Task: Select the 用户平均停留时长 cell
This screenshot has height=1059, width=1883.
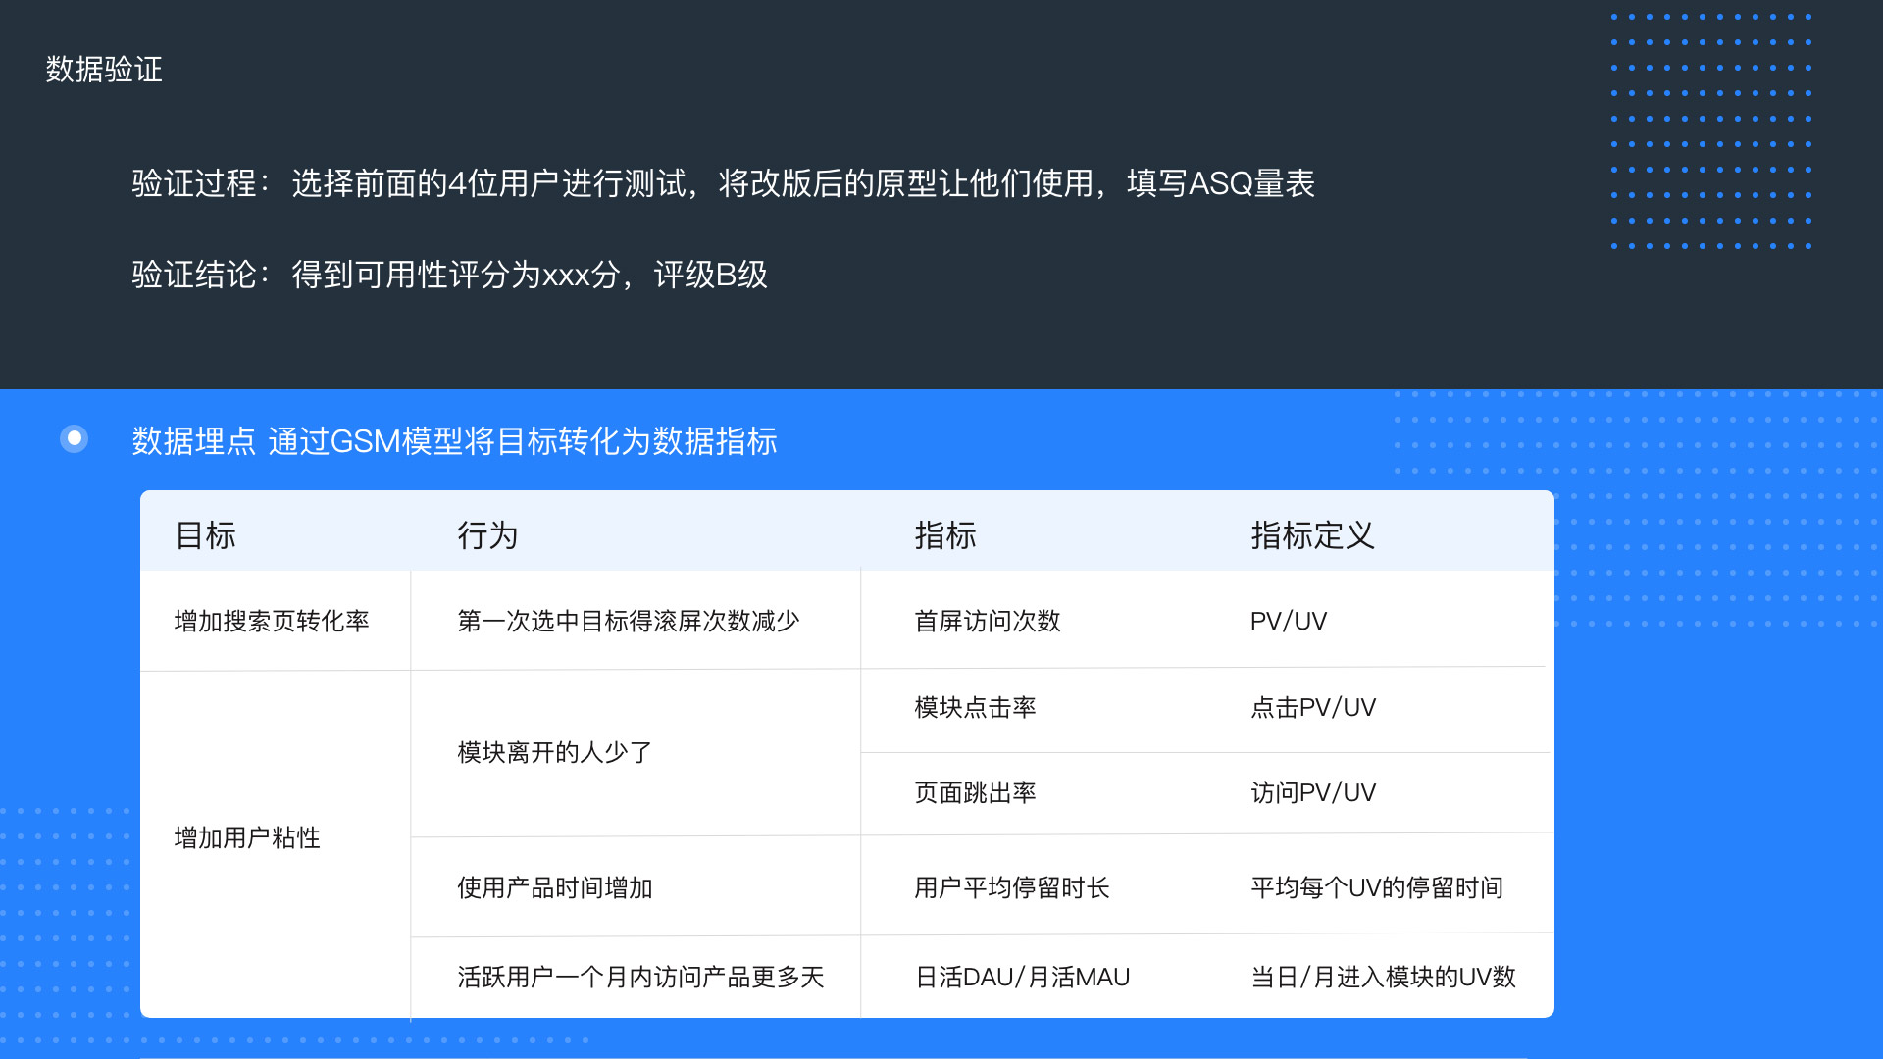Action: pos(1012,887)
